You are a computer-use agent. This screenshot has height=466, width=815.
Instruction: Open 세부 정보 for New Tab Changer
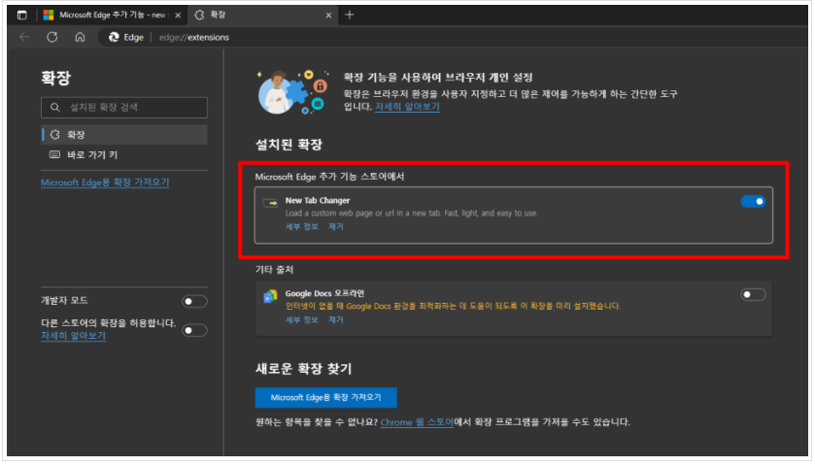tap(301, 226)
